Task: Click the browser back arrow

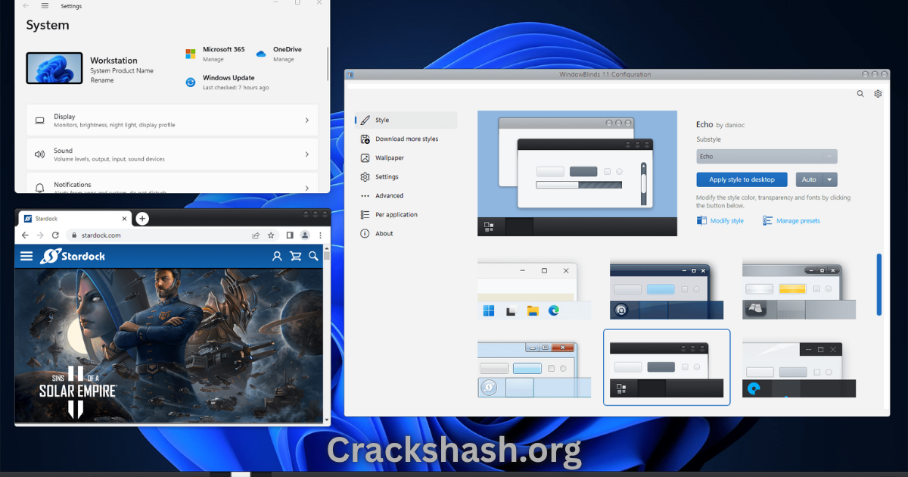Action: [x=25, y=235]
